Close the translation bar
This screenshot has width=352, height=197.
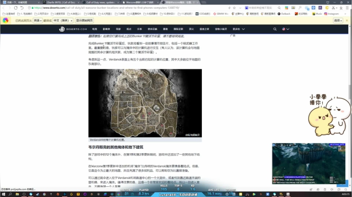(347, 20)
